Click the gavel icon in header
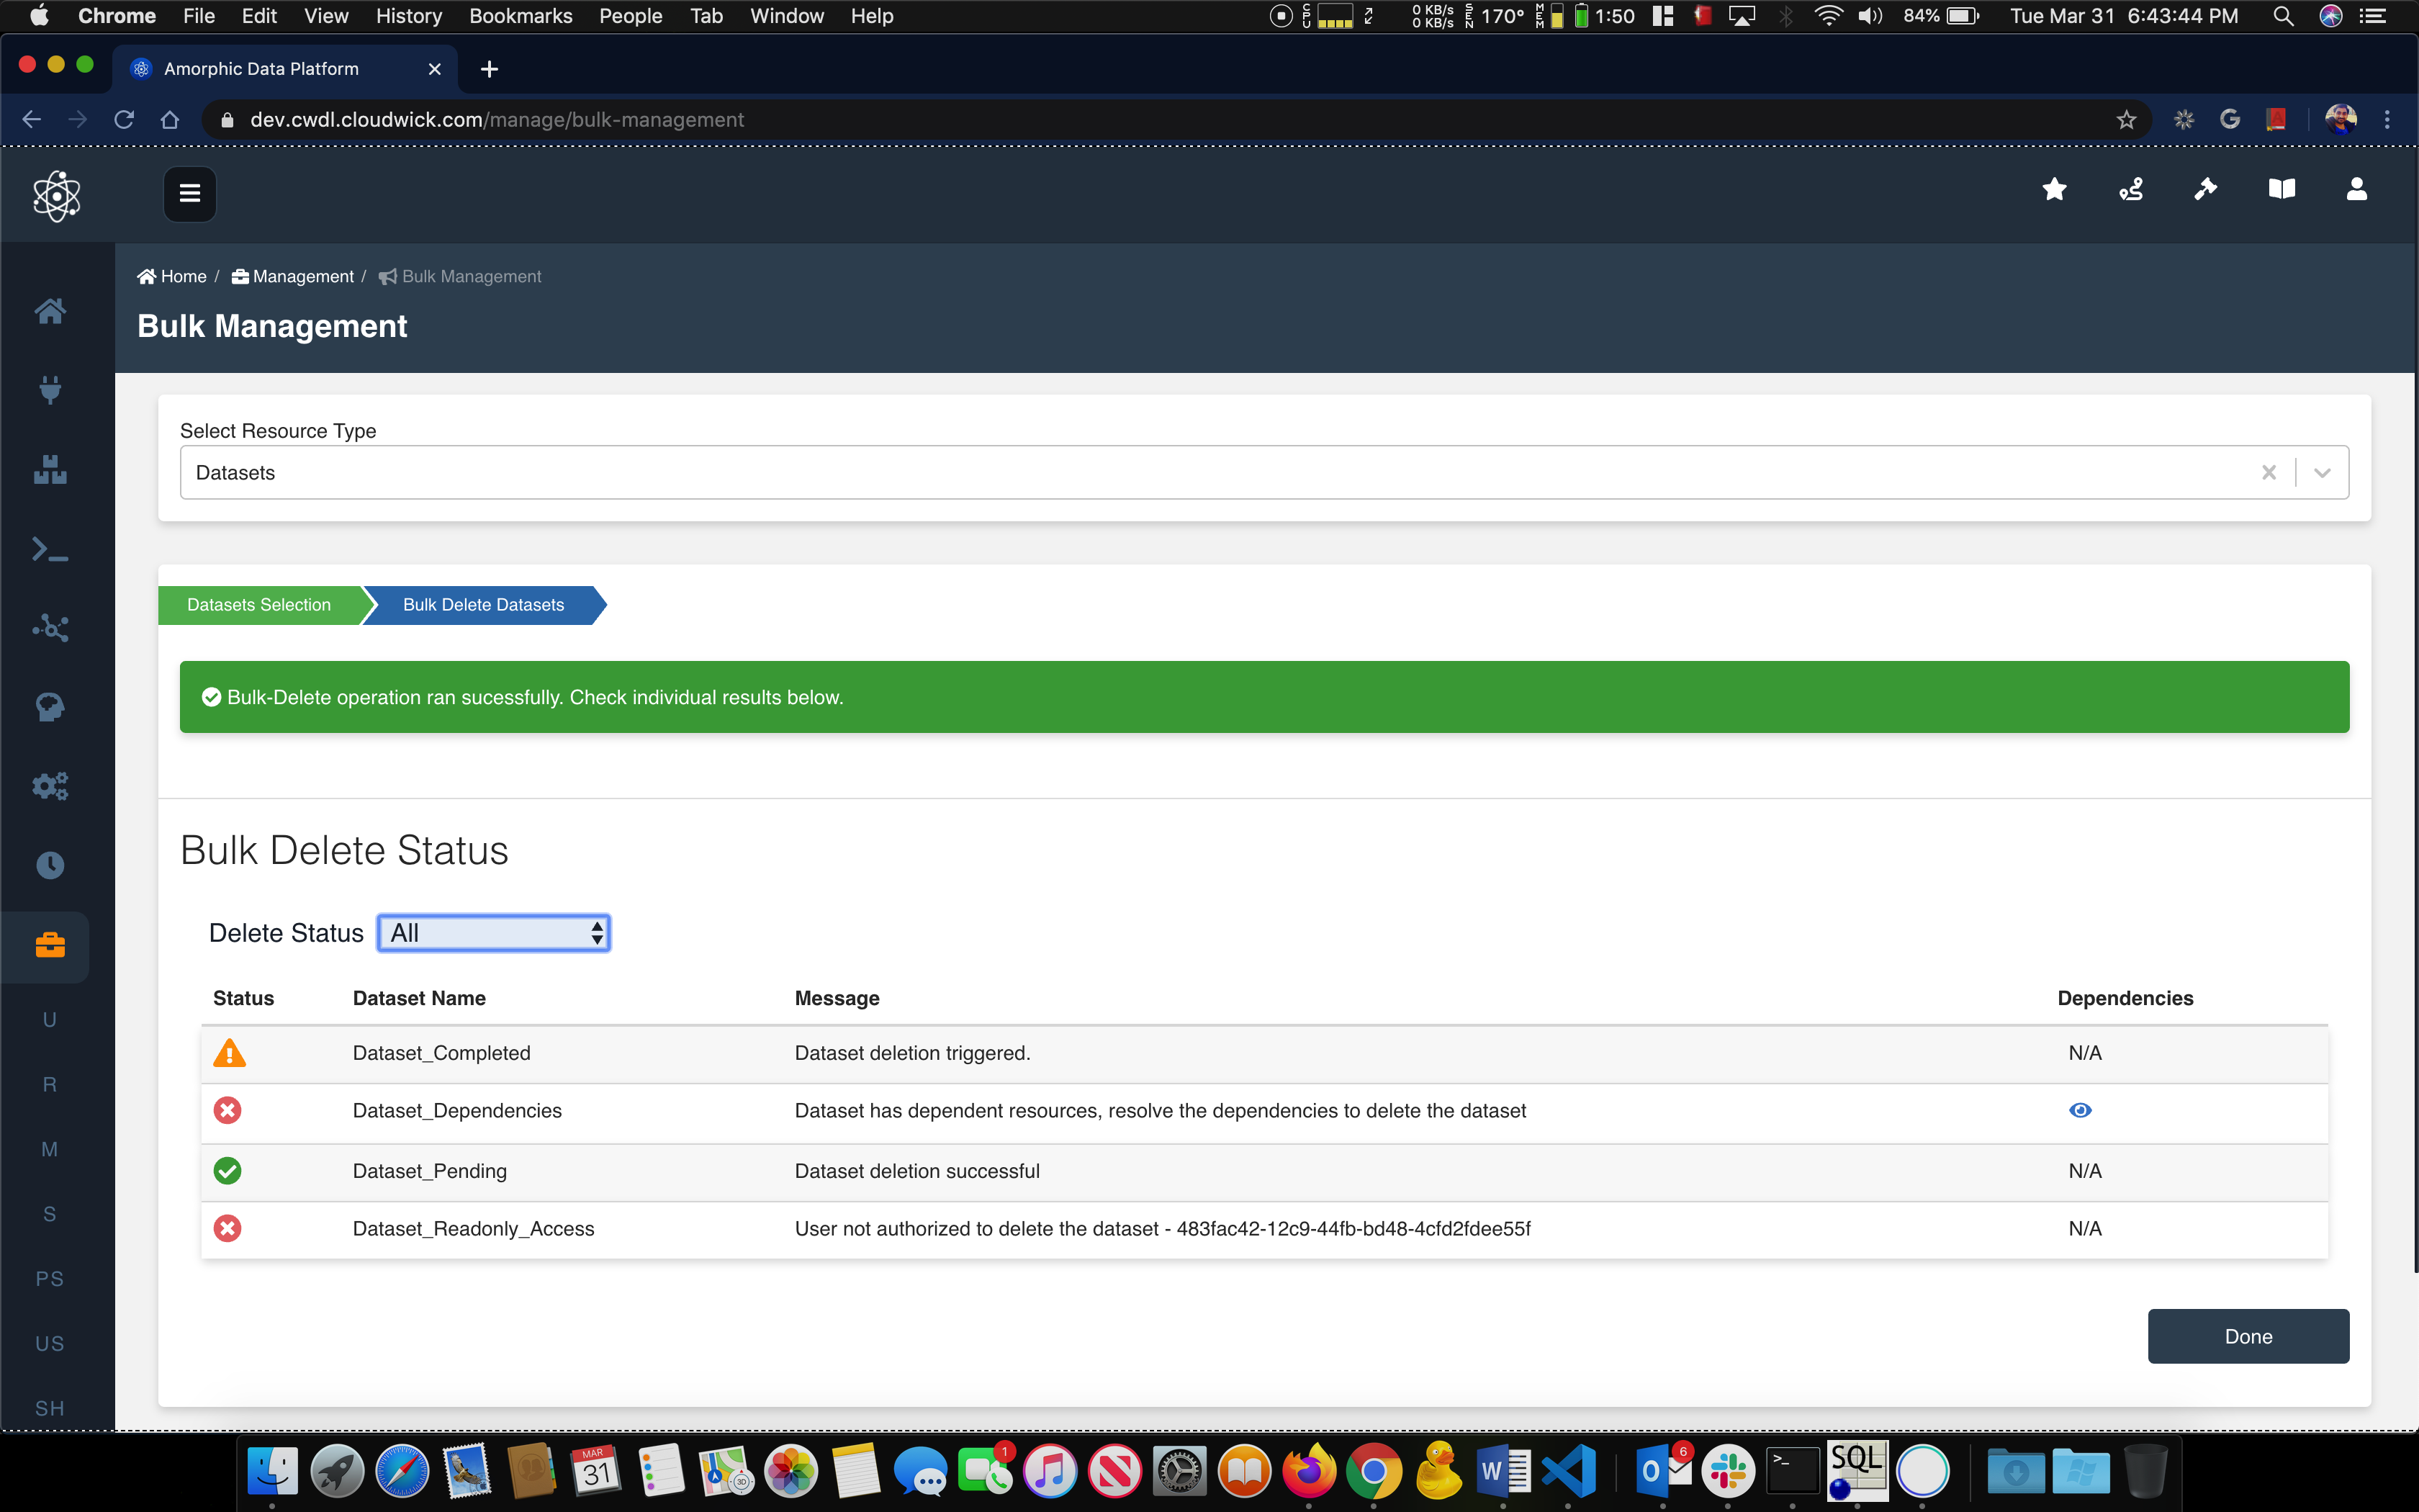This screenshot has height=1512, width=2419. (2205, 190)
